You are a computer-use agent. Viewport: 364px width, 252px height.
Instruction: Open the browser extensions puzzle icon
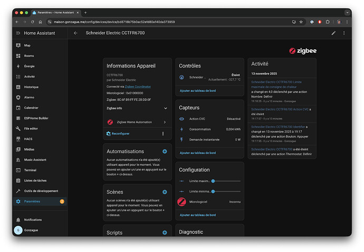[328, 22]
